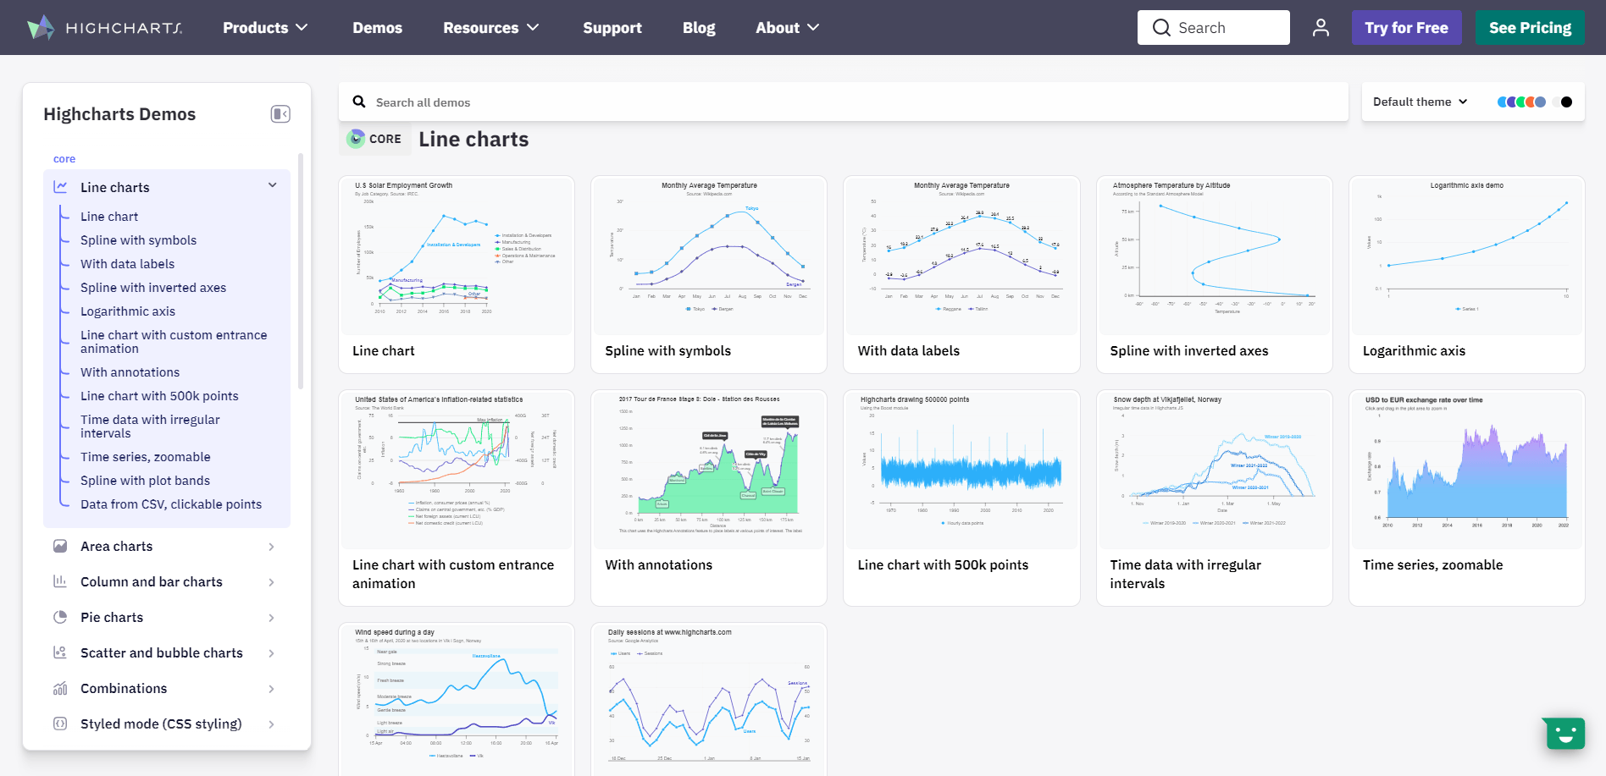1606x776 pixels.
Task: Expand the Combinations section arrow
Action: click(x=272, y=690)
